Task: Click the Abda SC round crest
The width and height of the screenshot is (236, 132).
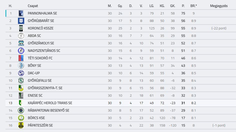Action: [21, 36]
